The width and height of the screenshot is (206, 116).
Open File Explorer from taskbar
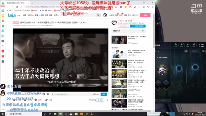pos(55,114)
